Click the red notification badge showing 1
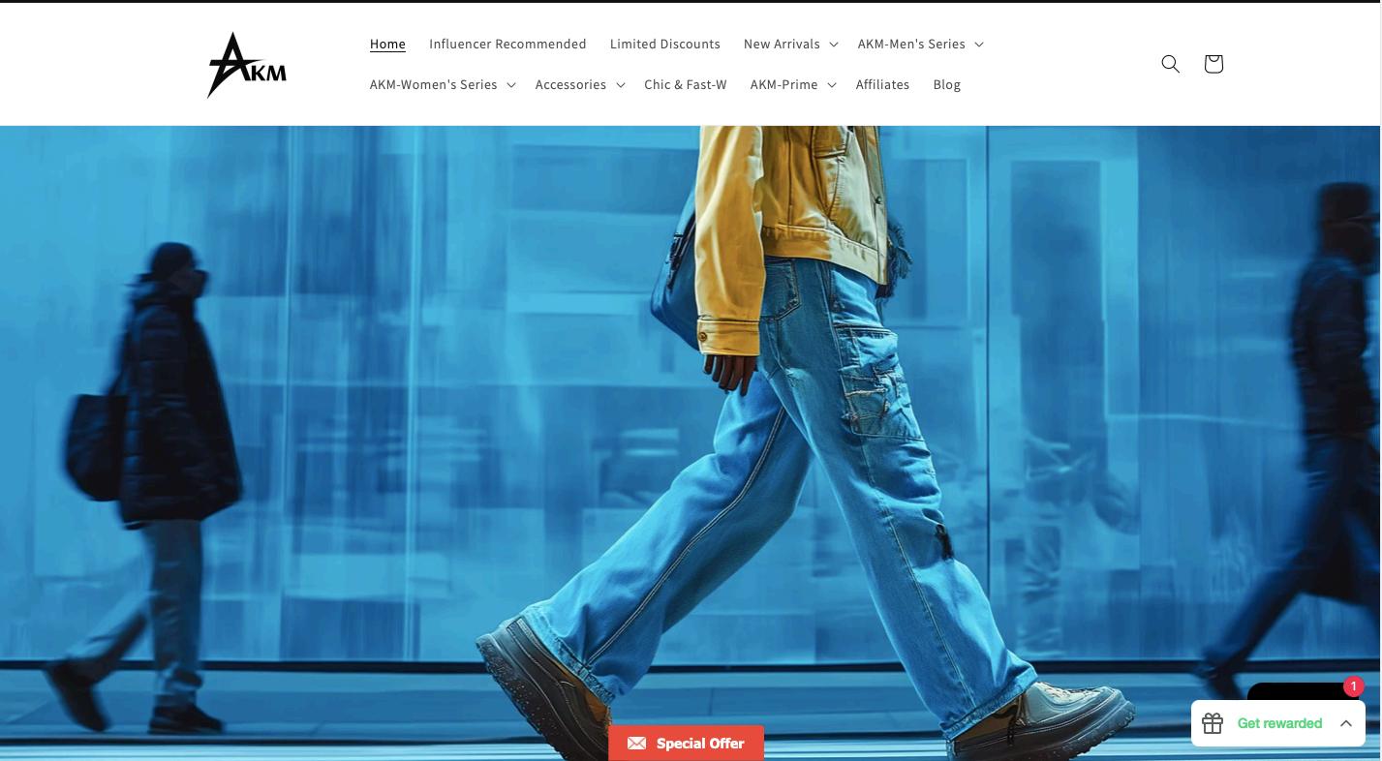 (x=1354, y=686)
